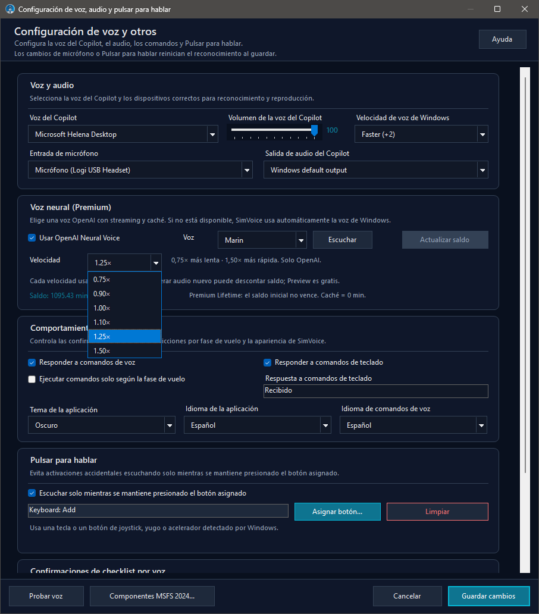Open the Tema de la aplicación dropdown
This screenshot has width=539, height=614.
pos(101,425)
